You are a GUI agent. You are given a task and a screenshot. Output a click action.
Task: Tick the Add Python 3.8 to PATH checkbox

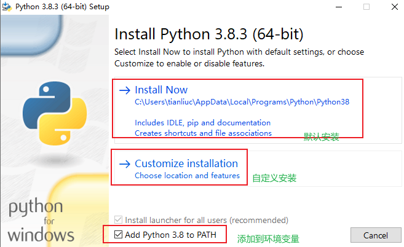(118, 234)
